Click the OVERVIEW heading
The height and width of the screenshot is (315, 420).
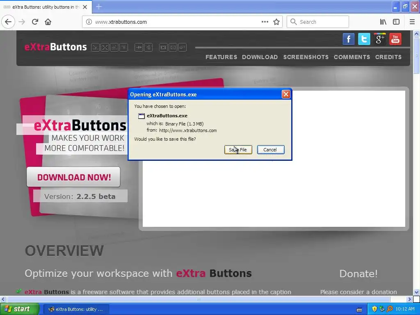64,251
